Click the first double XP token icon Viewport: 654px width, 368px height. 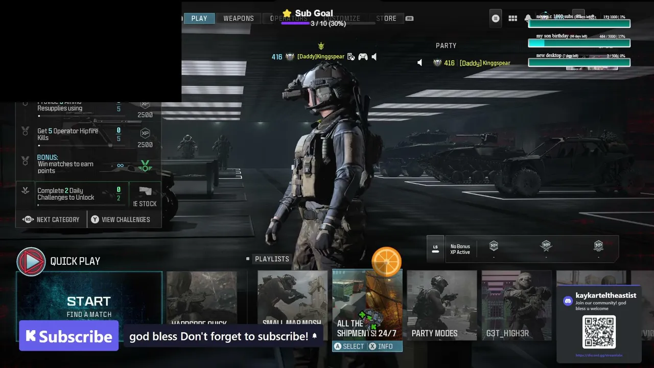point(494,246)
